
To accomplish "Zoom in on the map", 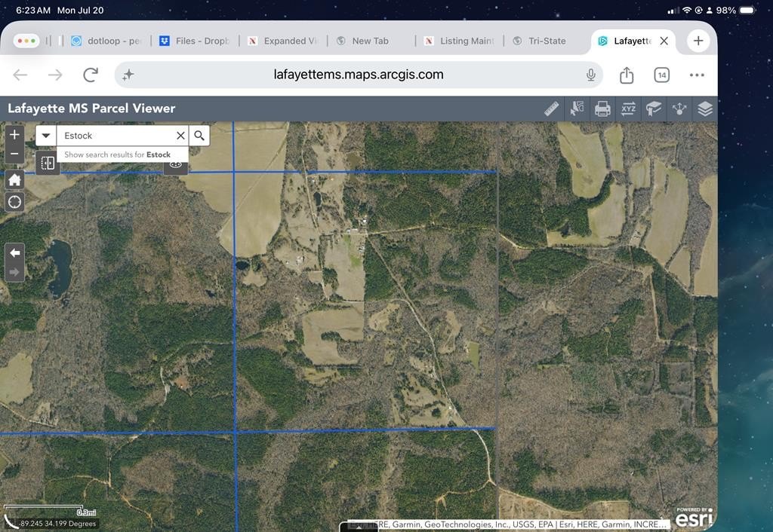I will 15,134.
